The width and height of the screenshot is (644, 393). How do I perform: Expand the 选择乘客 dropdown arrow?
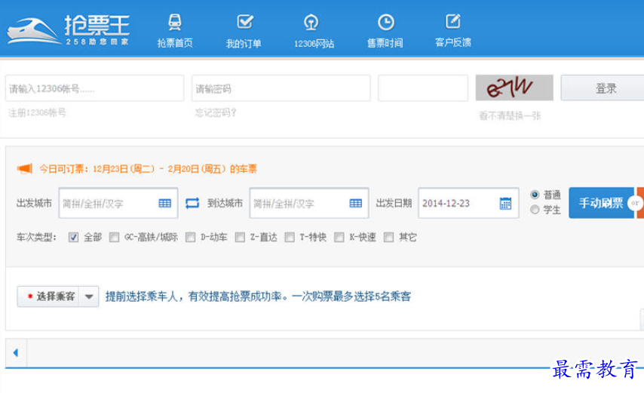pos(89,296)
